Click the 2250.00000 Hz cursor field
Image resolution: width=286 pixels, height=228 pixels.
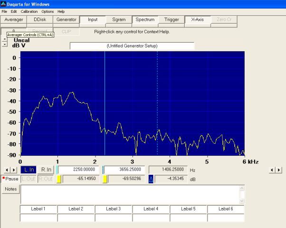coord(79,170)
